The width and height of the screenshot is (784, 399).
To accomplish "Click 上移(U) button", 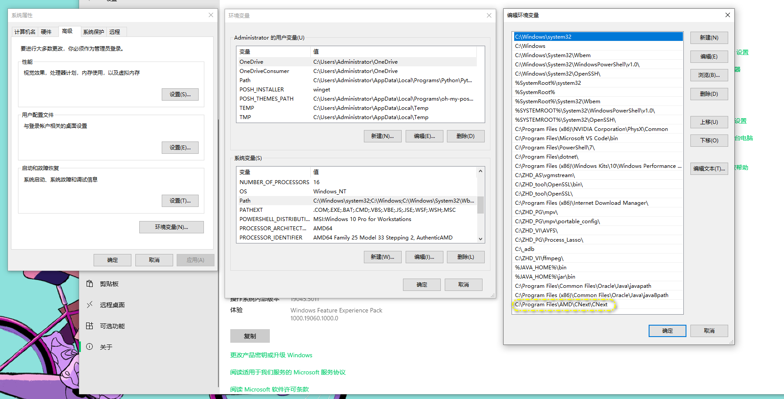I will coord(709,122).
